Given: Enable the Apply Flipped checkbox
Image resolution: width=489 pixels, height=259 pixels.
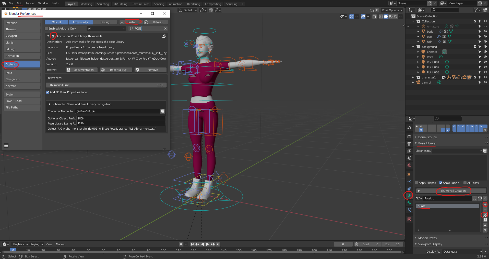Looking at the screenshot, I should pyautogui.click(x=416, y=183).
